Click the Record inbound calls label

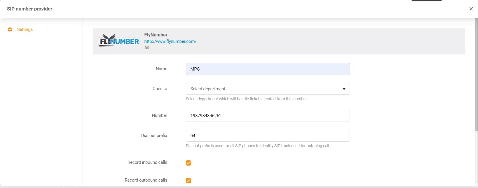147,162
